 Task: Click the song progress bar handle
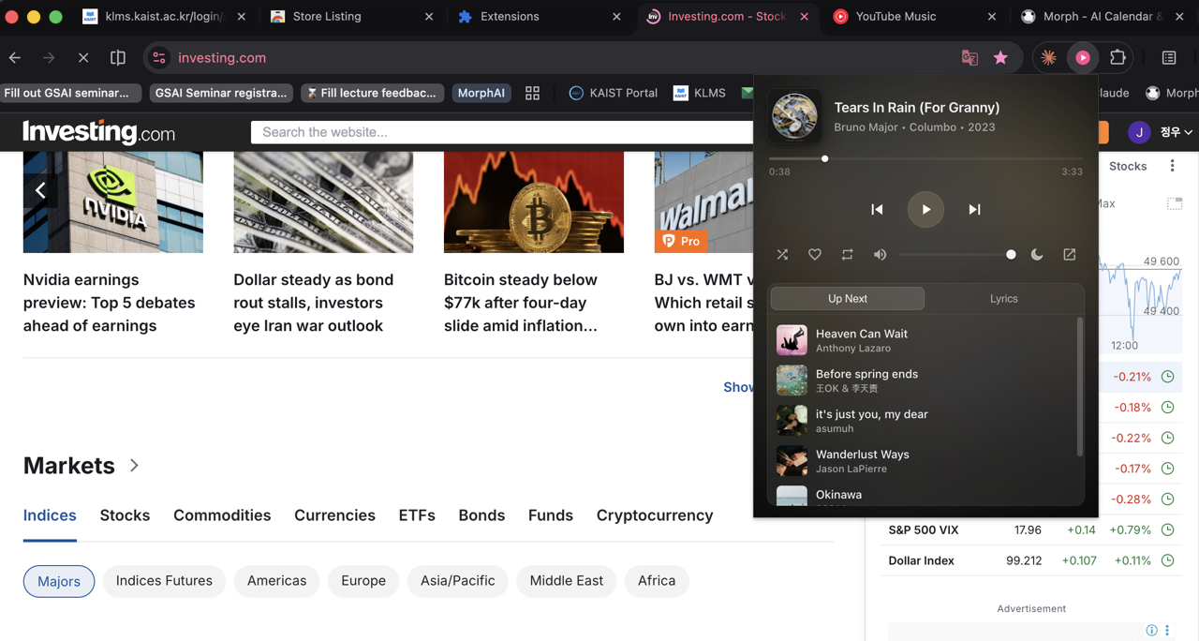click(x=825, y=159)
